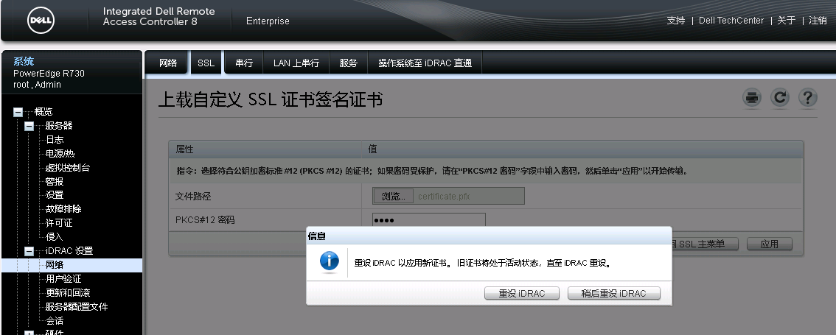Click the 信息 dialog title
The width and height of the screenshot is (836, 335).
click(317, 236)
